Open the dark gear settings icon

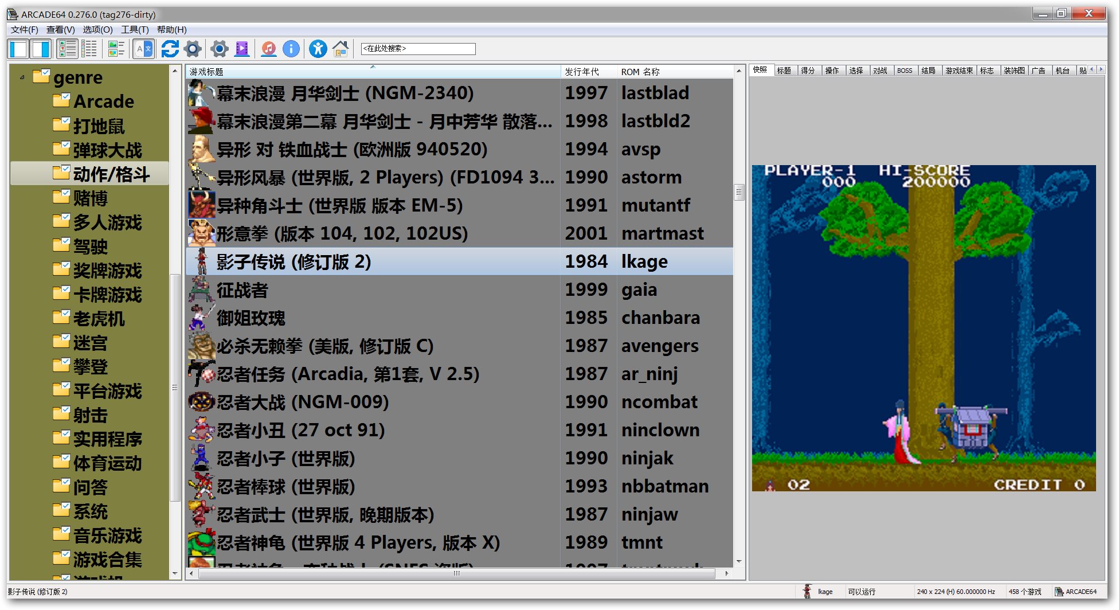[x=193, y=49]
